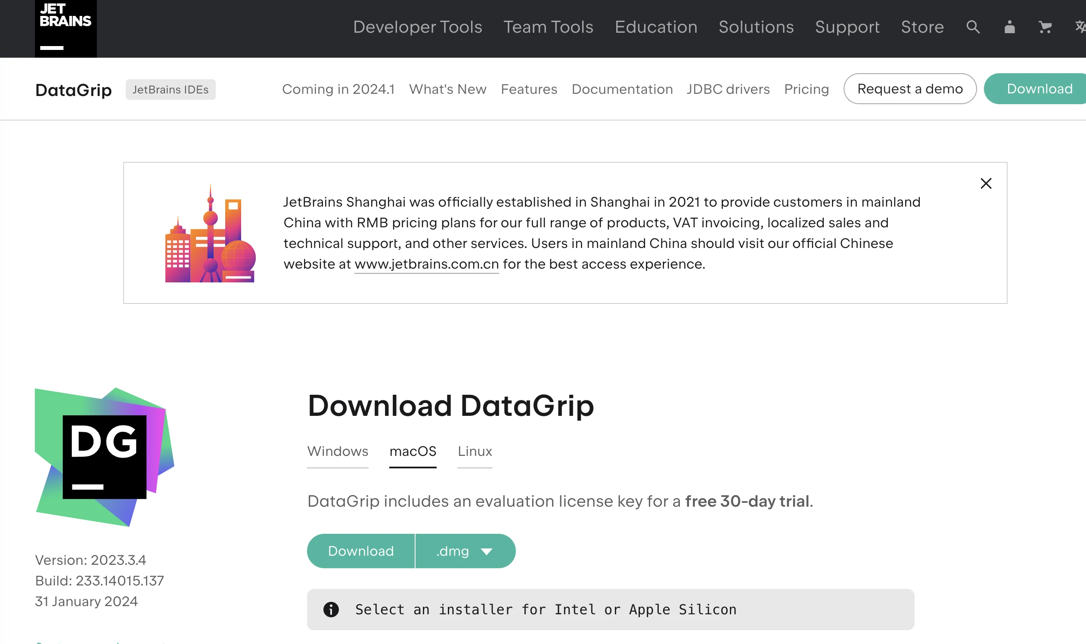The image size is (1086, 644).
Task: Click the www.jetbrains.com.cn link
Action: 425,264
